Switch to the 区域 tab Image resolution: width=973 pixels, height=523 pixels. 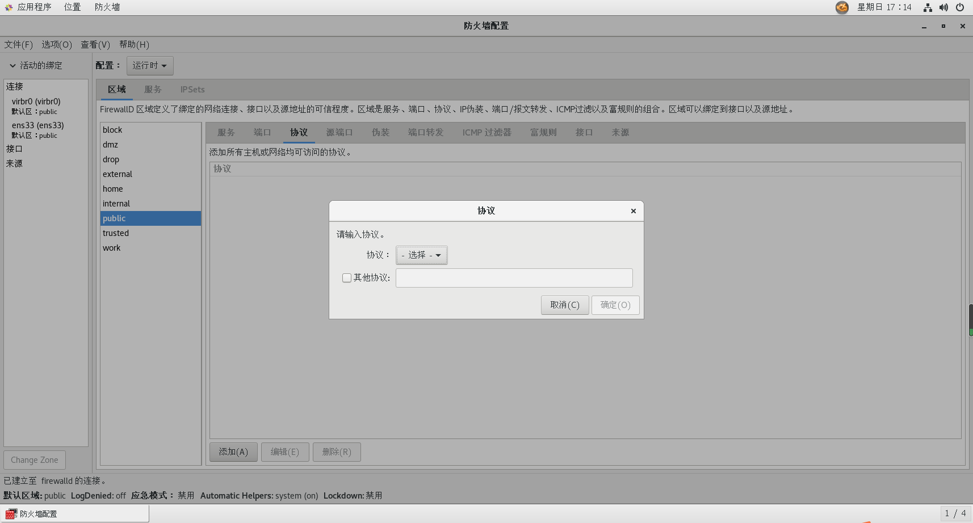(x=117, y=90)
